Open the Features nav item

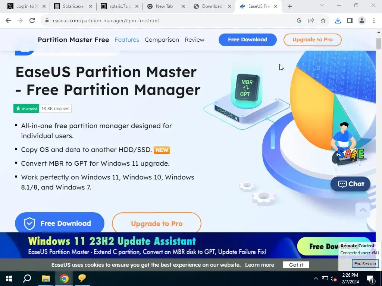(x=127, y=39)
